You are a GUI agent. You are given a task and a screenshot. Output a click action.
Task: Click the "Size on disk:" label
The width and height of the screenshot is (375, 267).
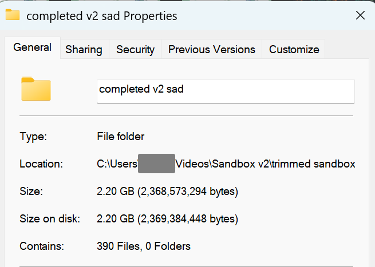click(50, 219)
